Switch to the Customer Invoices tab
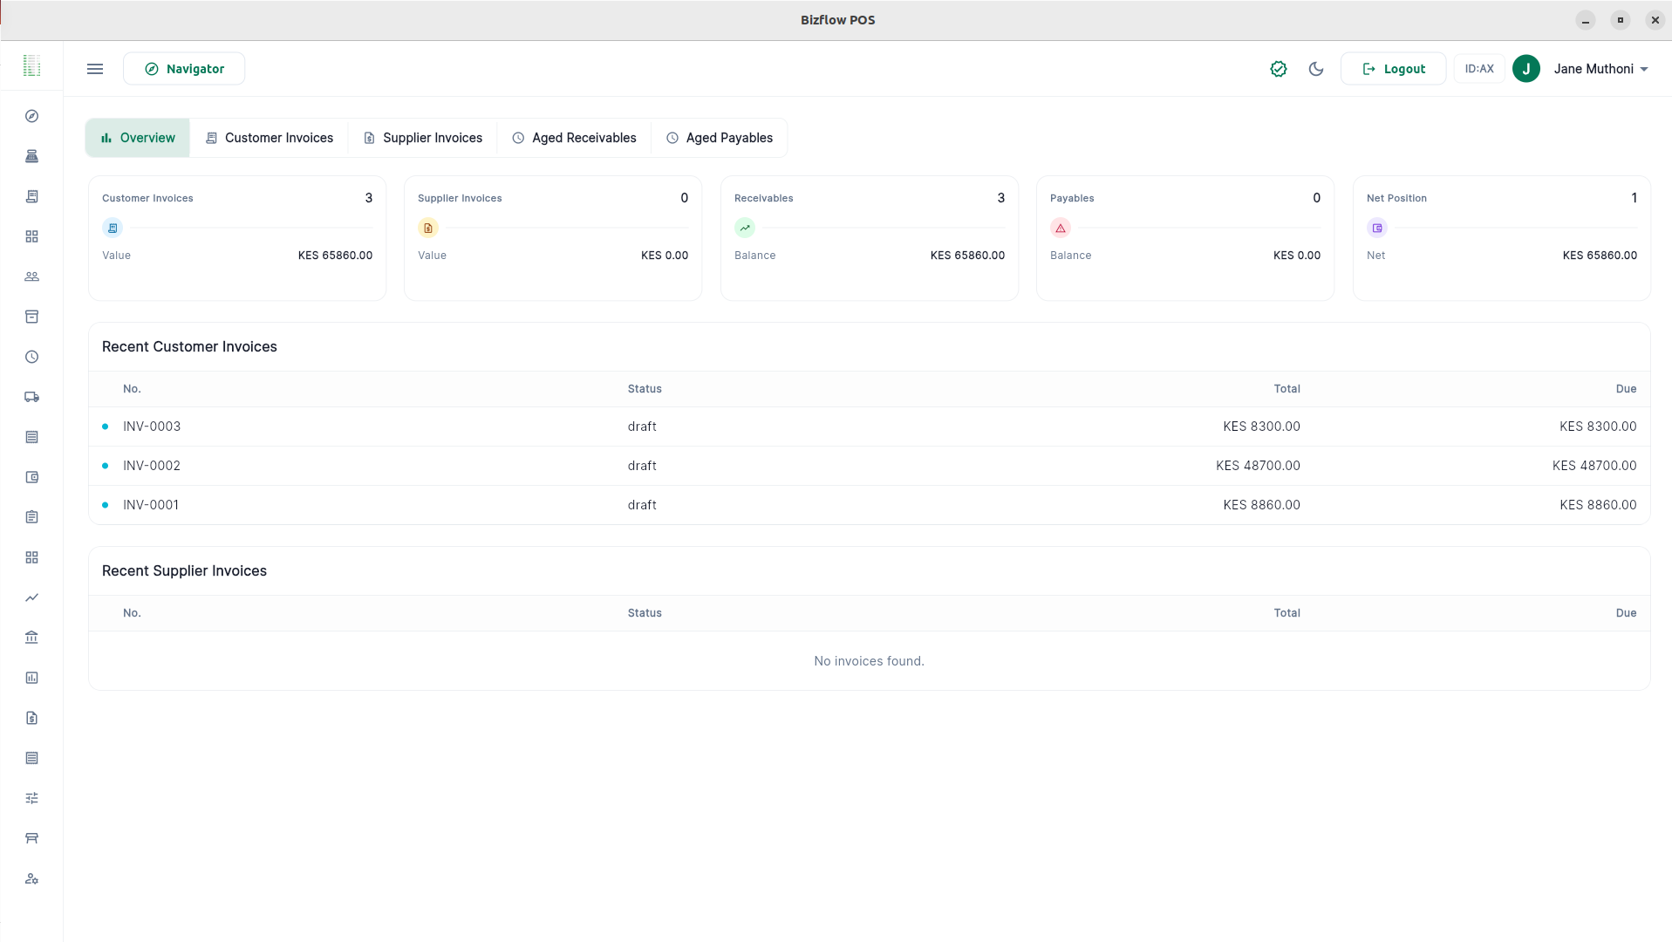 point(270,138)
